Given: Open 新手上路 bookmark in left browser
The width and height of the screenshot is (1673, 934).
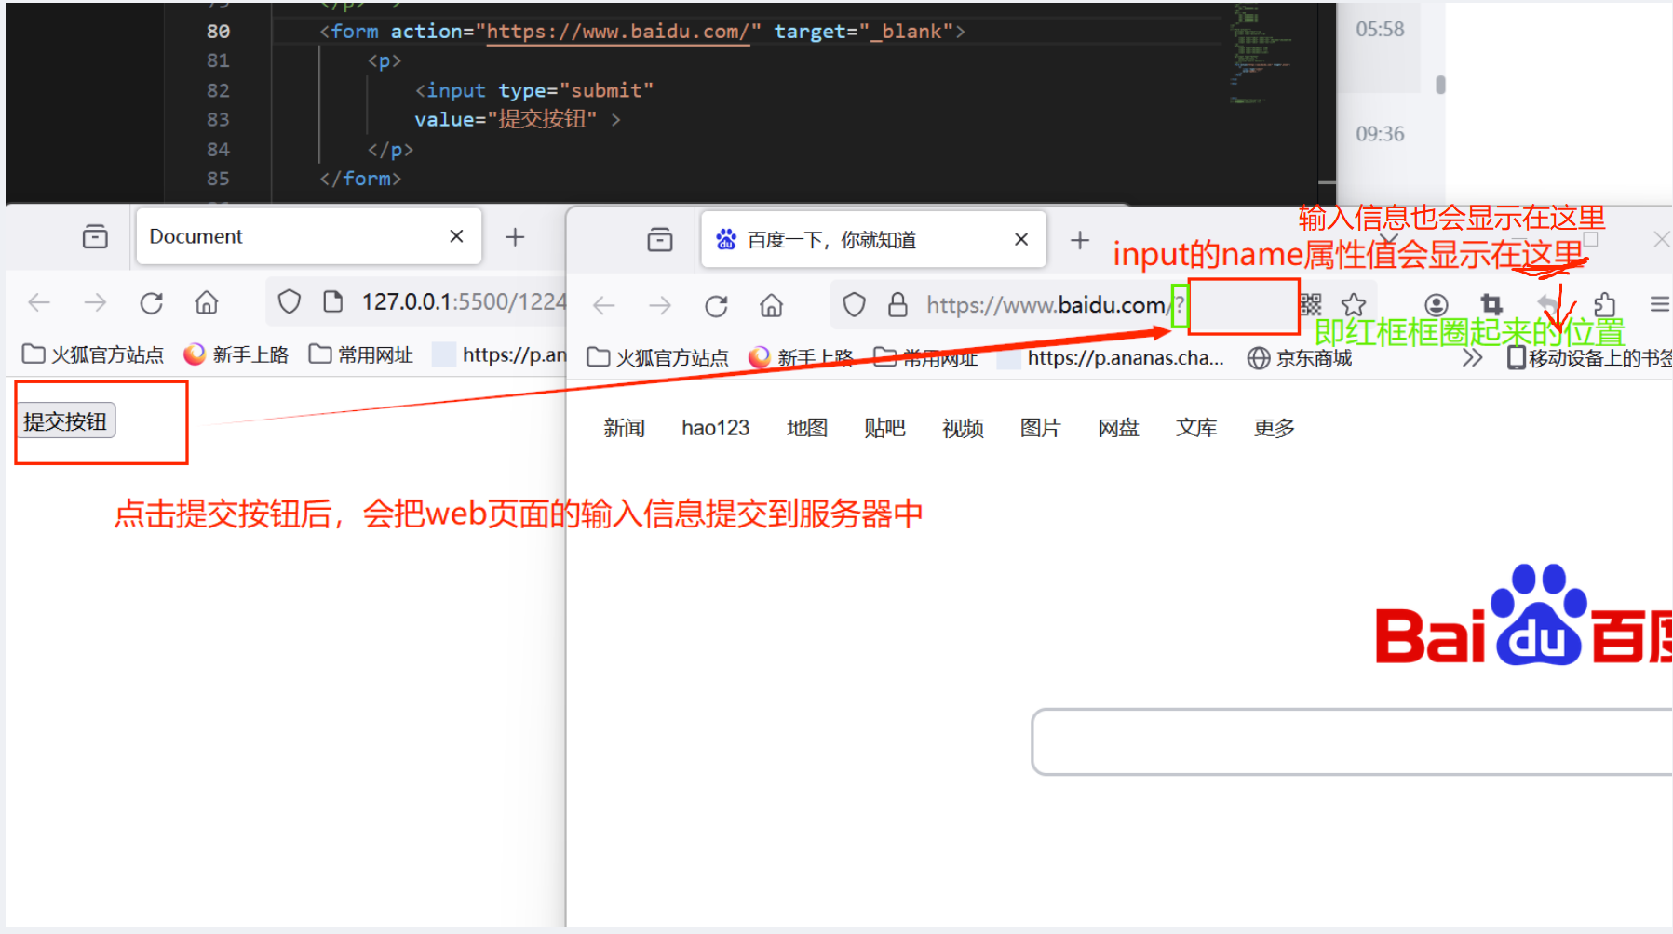Looking at the screenshot, I should point(236,354).
